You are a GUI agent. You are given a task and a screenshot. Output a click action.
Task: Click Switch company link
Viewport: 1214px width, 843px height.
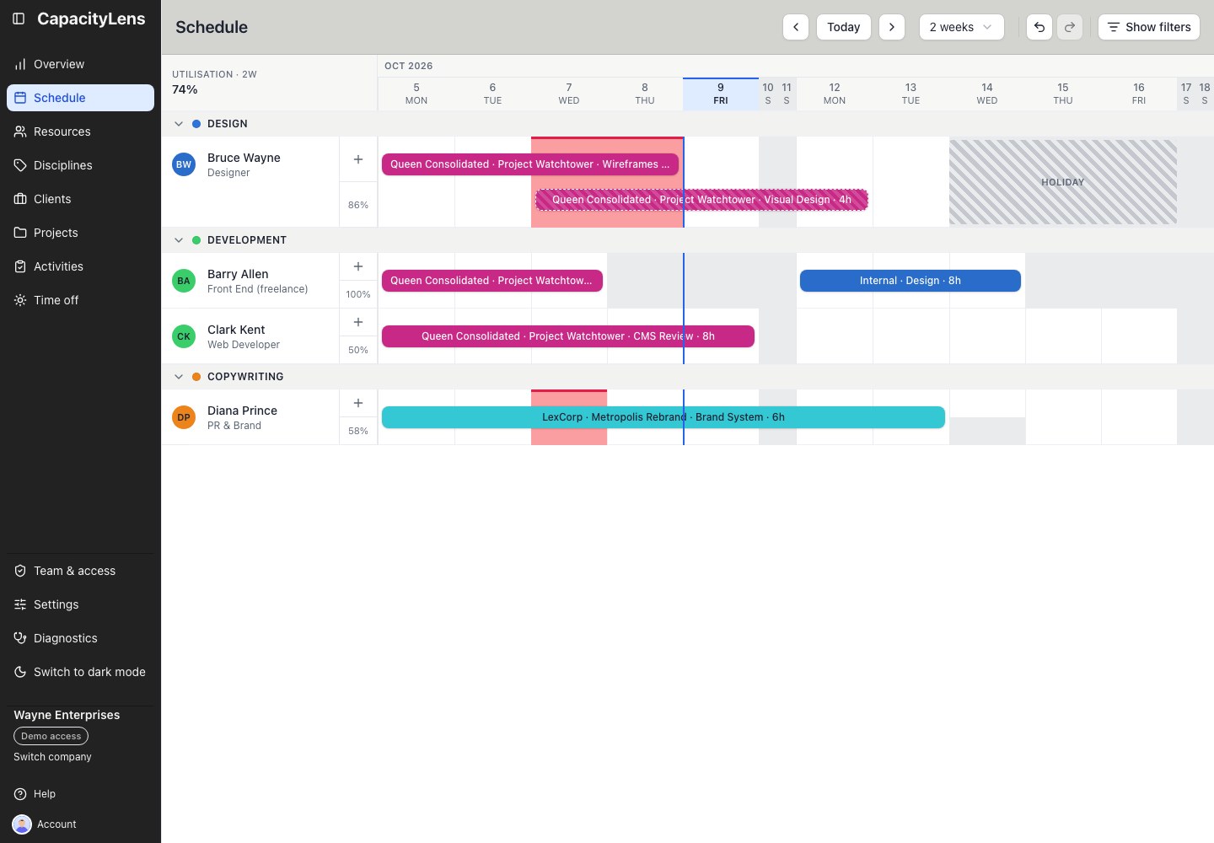pos(52,757)
